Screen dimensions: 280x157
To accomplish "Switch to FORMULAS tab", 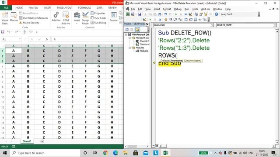I will 84,8.
